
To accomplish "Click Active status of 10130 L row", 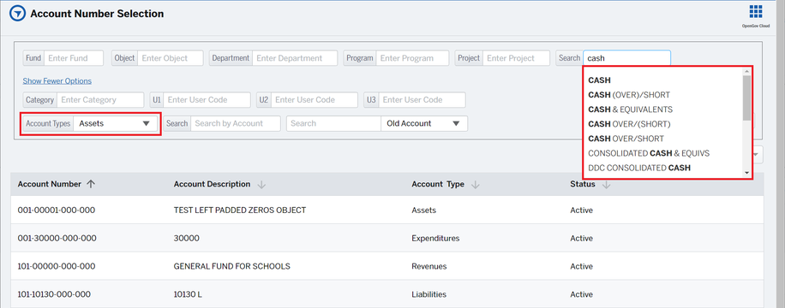I will 581,294.
